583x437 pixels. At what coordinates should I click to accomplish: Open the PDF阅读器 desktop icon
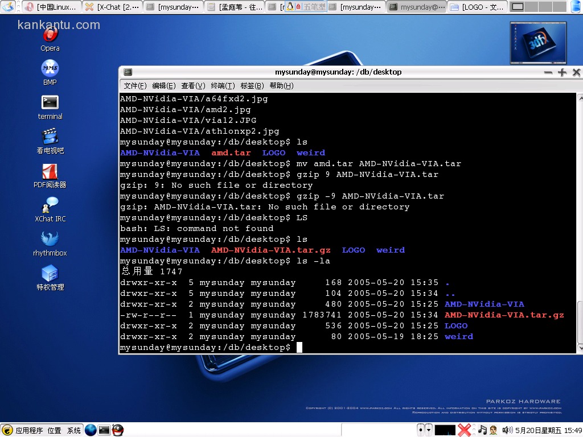pos(50,171)
